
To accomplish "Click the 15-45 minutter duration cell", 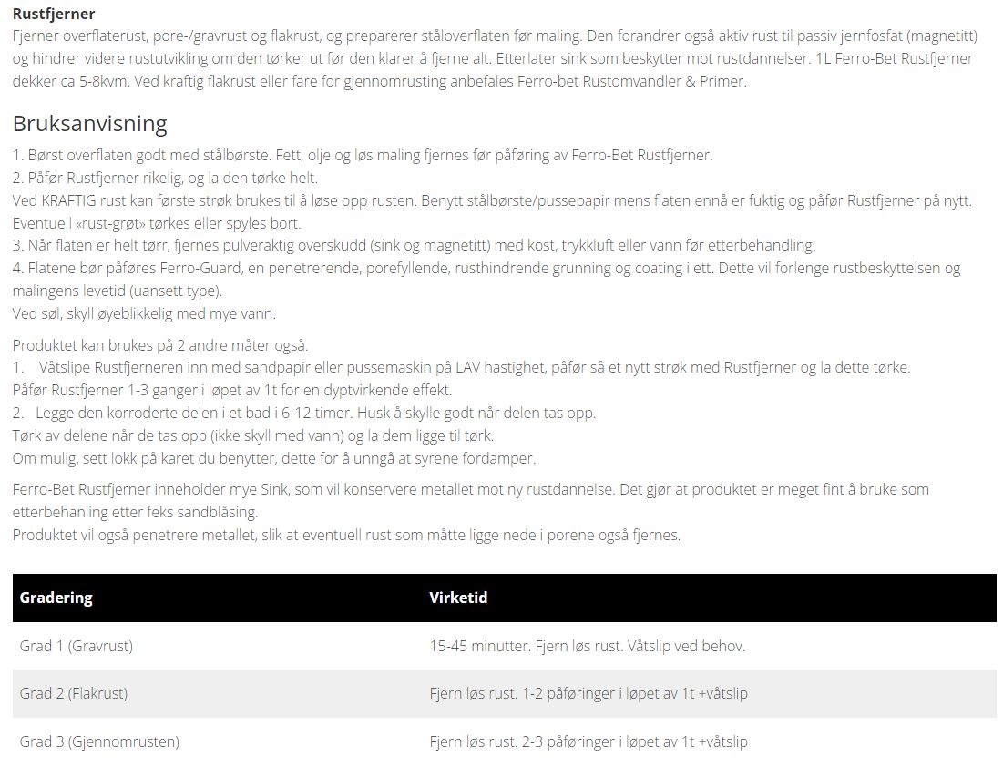I will [587, 646].
